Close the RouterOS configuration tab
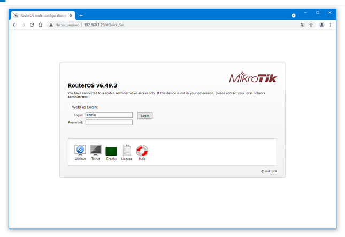Image resolution: width=345 pixels, height=237 pixels. point(71,15)
